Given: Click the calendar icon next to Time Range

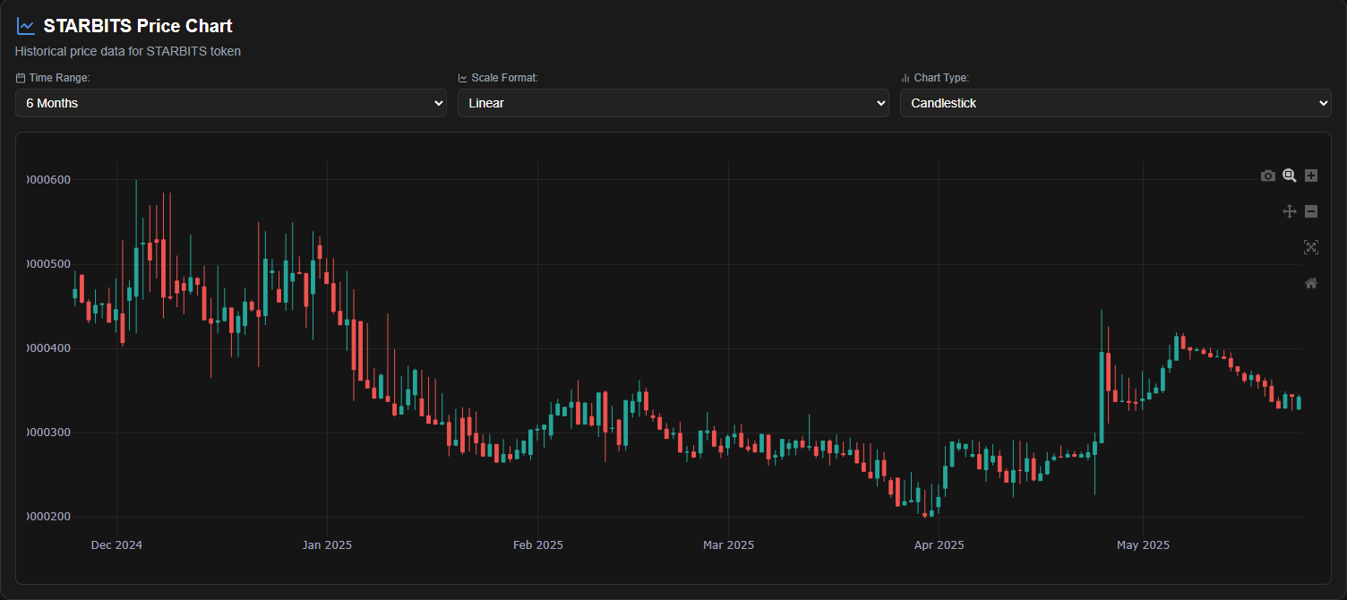Looking at the screenshot, I should click(x=21, y=78).
